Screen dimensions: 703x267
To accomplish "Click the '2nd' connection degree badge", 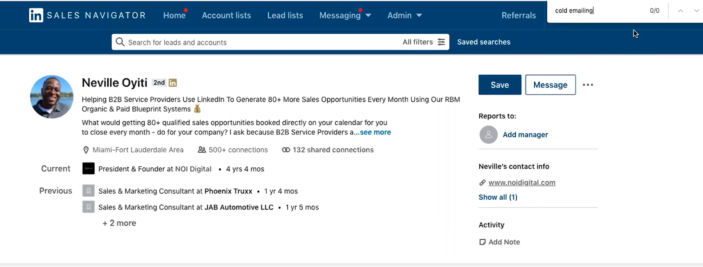I will pyautogui.click(x=159, y=83).
